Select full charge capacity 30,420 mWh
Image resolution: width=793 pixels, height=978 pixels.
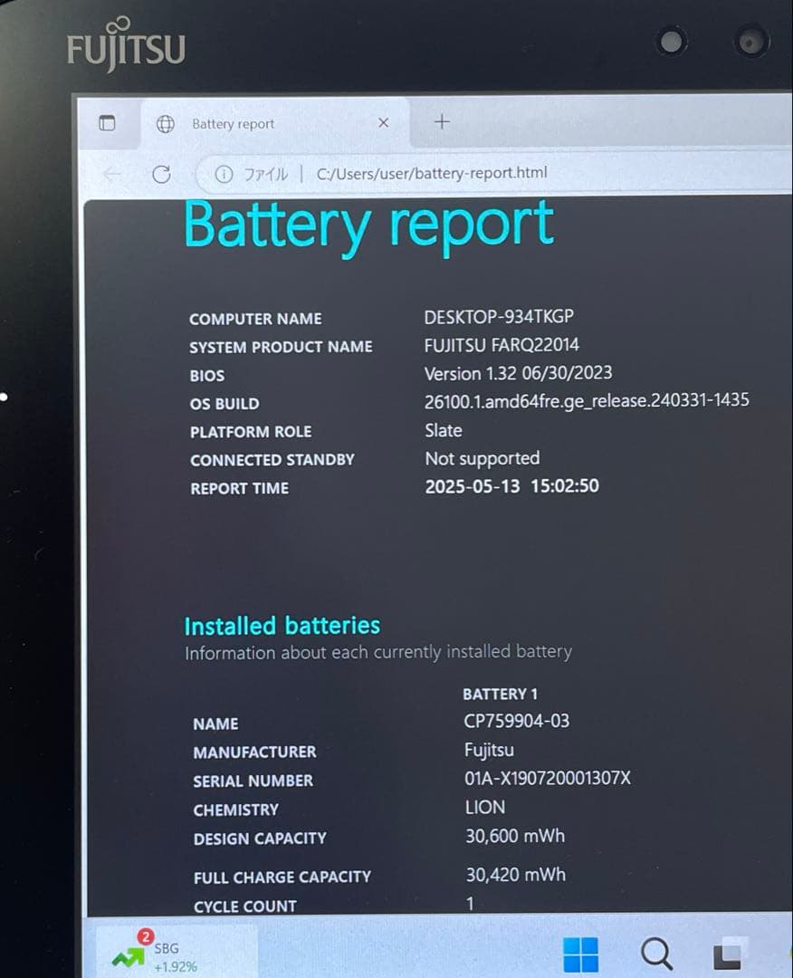coord(516,875)
